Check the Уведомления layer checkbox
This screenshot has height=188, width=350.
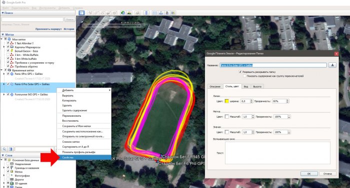coord(8,164)
